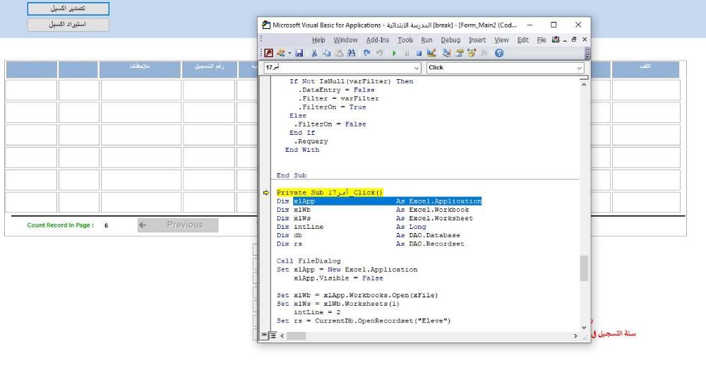Click the Break pause icon
706x387 pixels.
[x=407, y=53]
